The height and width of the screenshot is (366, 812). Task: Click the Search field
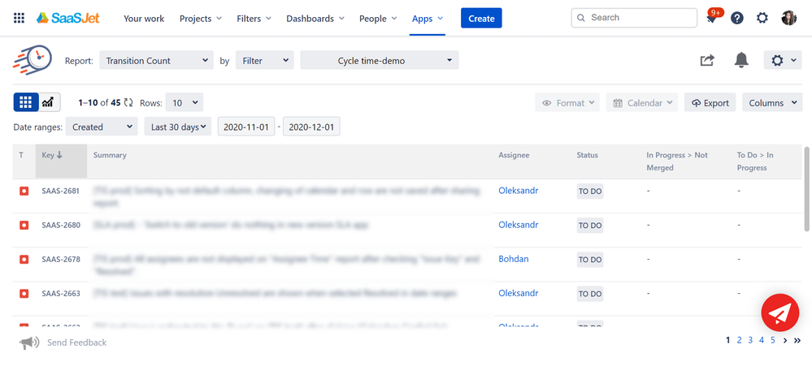(634, 18)
